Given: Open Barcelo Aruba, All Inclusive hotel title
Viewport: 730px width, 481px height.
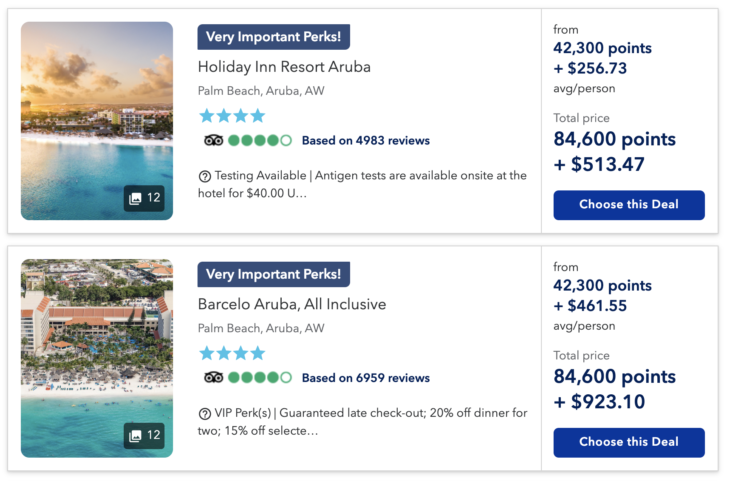Looking at the screenshot, I should (292, 304).
